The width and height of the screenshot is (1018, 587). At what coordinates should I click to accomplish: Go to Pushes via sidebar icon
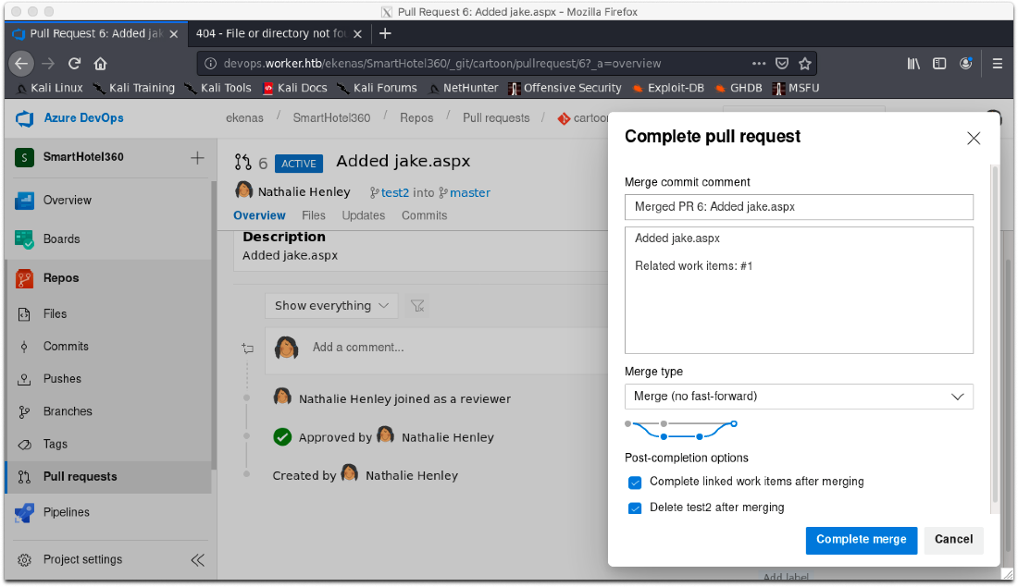(x=25, y=379)
